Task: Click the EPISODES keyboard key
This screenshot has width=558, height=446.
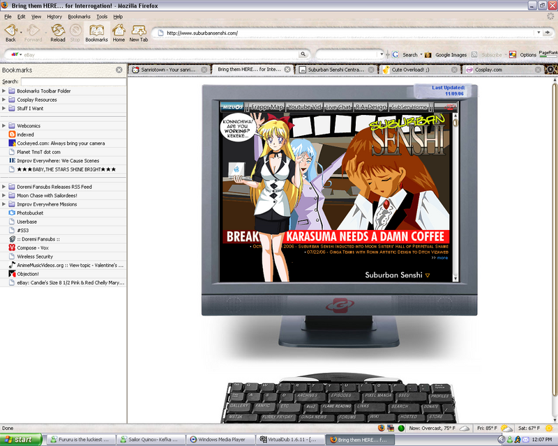Action: [x=341, y=395]
